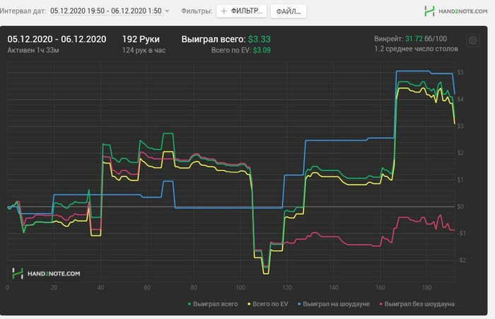Viewport: 495px width, 319px height.
Task: Click the '192 Руки' hands count
Action: point(141,39)
